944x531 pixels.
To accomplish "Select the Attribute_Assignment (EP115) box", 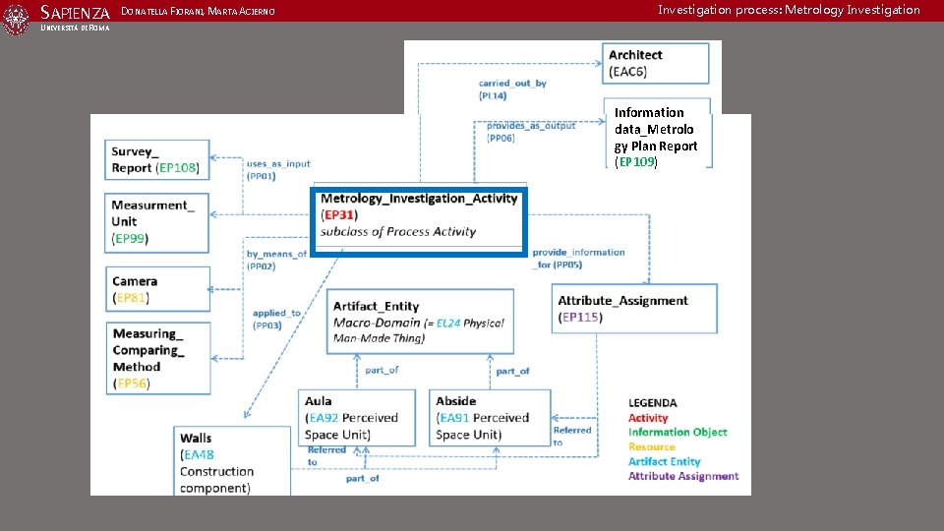I will point(634,308).
